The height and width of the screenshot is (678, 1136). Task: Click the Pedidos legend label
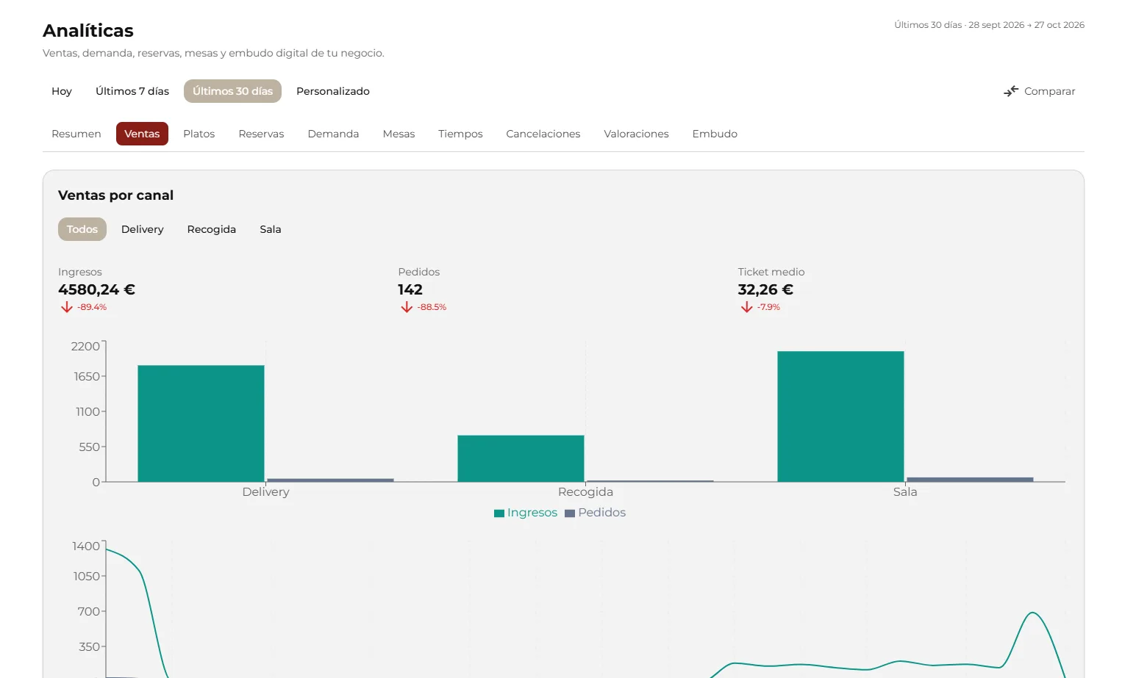(601, 513)
